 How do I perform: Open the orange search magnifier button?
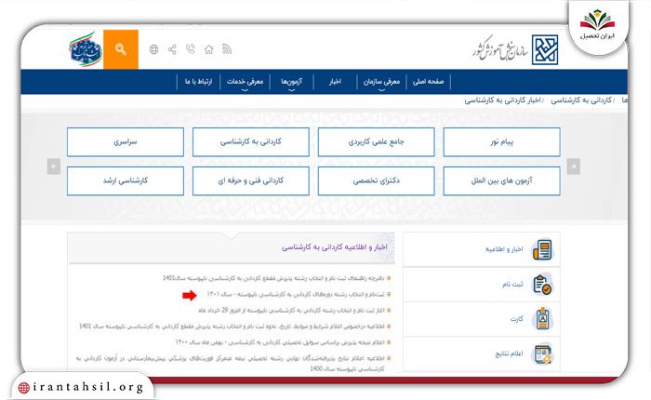pos(121,49)
